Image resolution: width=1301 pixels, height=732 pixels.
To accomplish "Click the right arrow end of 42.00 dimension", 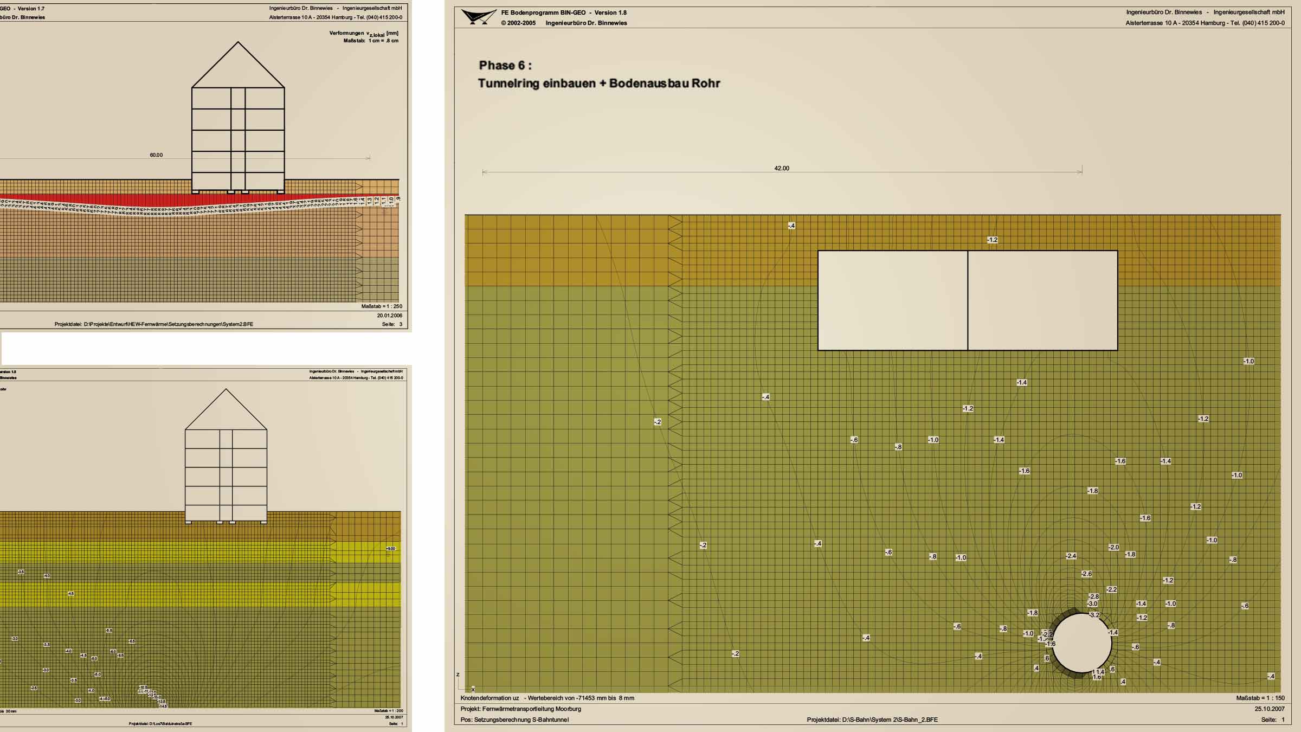I will pos(1080,171).
